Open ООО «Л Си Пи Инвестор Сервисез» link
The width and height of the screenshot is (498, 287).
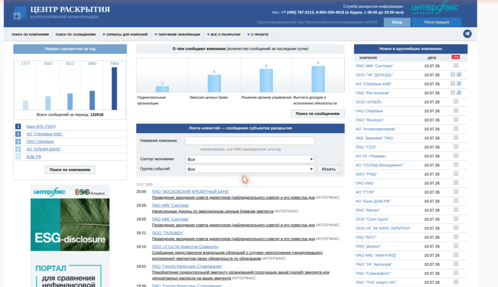[x=185, y=247]
